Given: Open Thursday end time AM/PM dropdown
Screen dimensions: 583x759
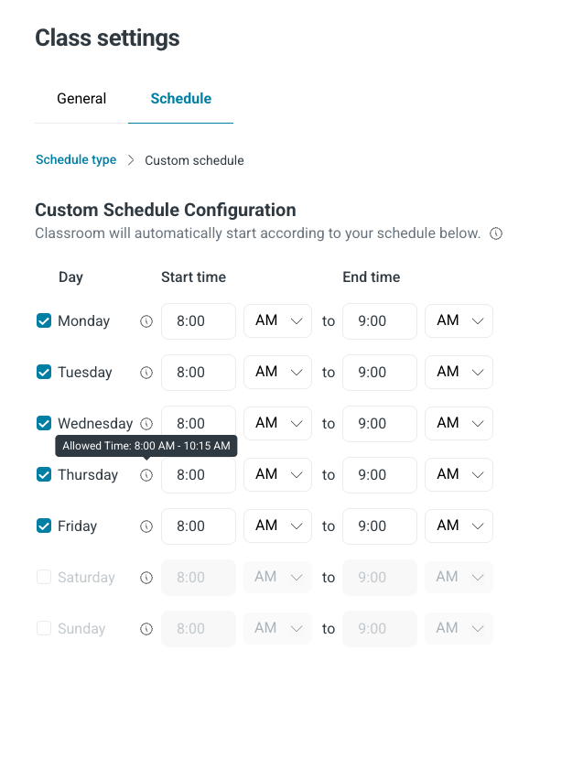Looking at the screenshot, I should (x=459, y=475).
